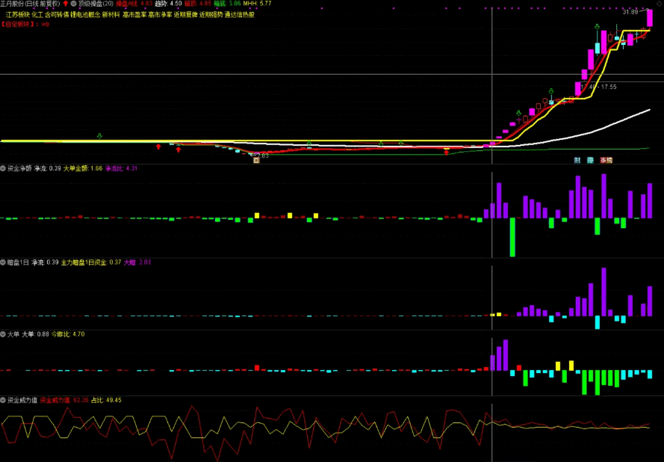Click the red up-arrow beside stock name
The height and width of the screenshot is (462, 664).
65,4
